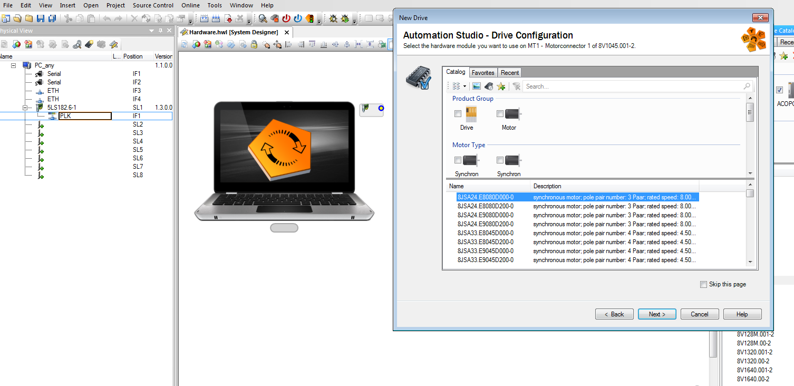Screen dimensions: 794x386
Task: Open the File menu
Action: click(x=8, y=5)
